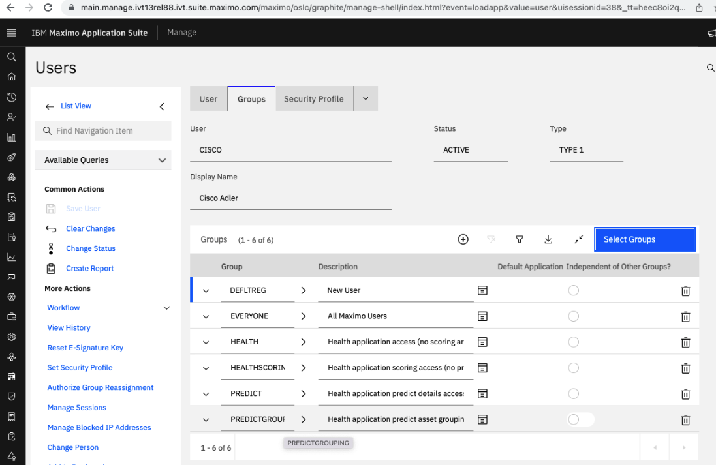Viewport: 716px width, 465px height.
Task: Open long description icon for PREDICT row
Action: [482, 393]
